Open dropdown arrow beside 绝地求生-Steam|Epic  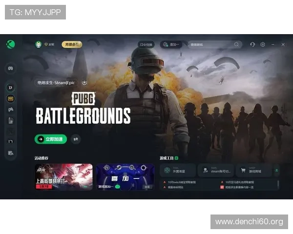coord(84,83)
